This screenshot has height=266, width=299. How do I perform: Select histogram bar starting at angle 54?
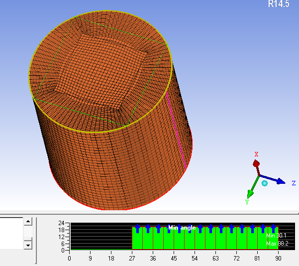click(200, 238)
